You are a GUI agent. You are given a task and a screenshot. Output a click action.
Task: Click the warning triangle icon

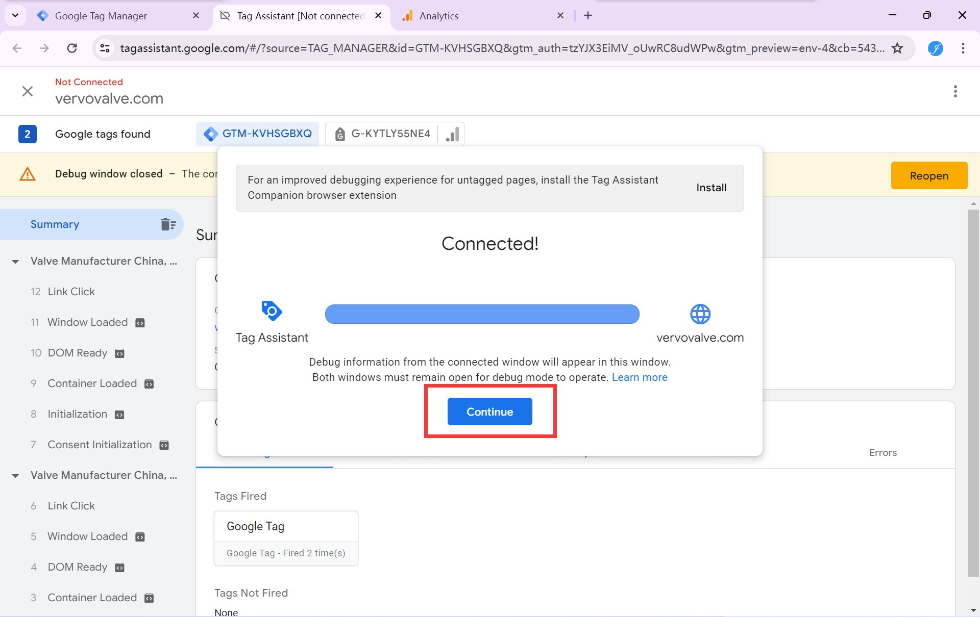click(x=28, y=174)
